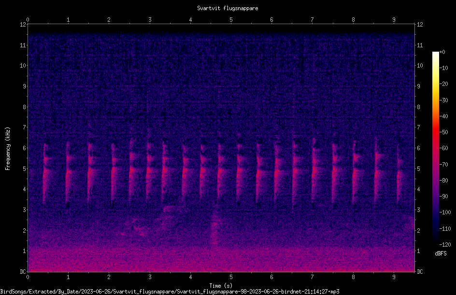This screenshot has height=295, width=456.
Task: Click the 'Time (s)' axis label
Action: pyautogui.click(x=221, y=286)
